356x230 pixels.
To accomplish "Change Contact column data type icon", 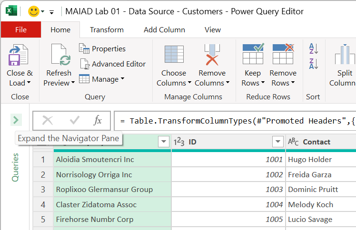I will (293, 142).
